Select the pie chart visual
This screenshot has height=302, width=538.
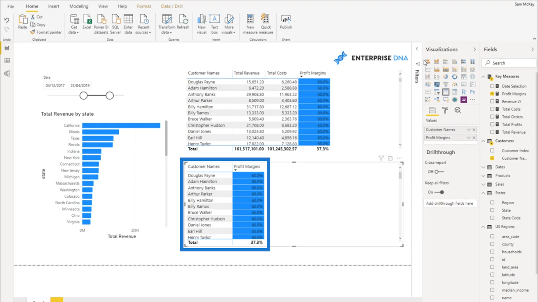point(446,77)
